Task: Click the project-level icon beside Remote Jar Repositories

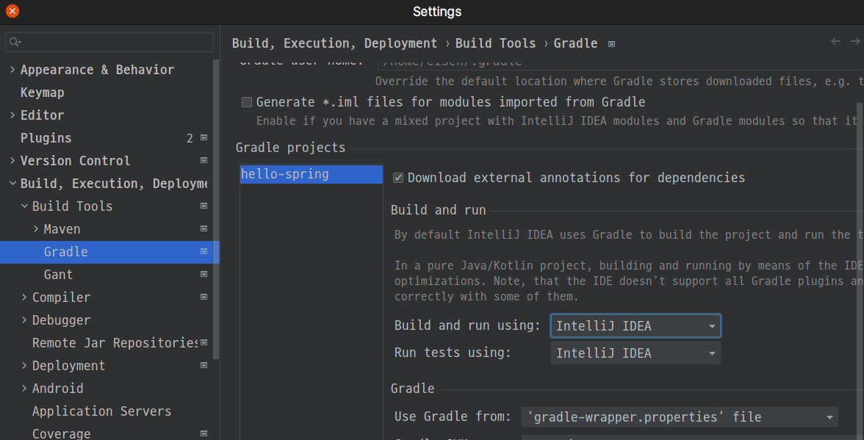Action: pyautogui.click(x=204, y=342)
